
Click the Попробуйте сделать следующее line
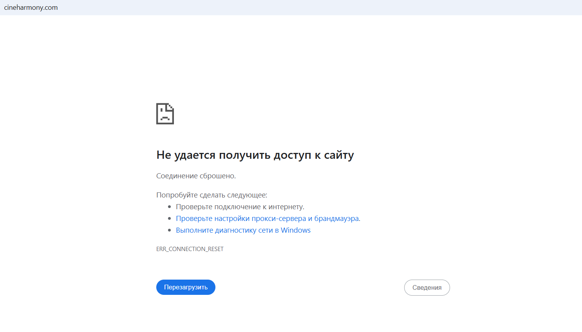211,195
